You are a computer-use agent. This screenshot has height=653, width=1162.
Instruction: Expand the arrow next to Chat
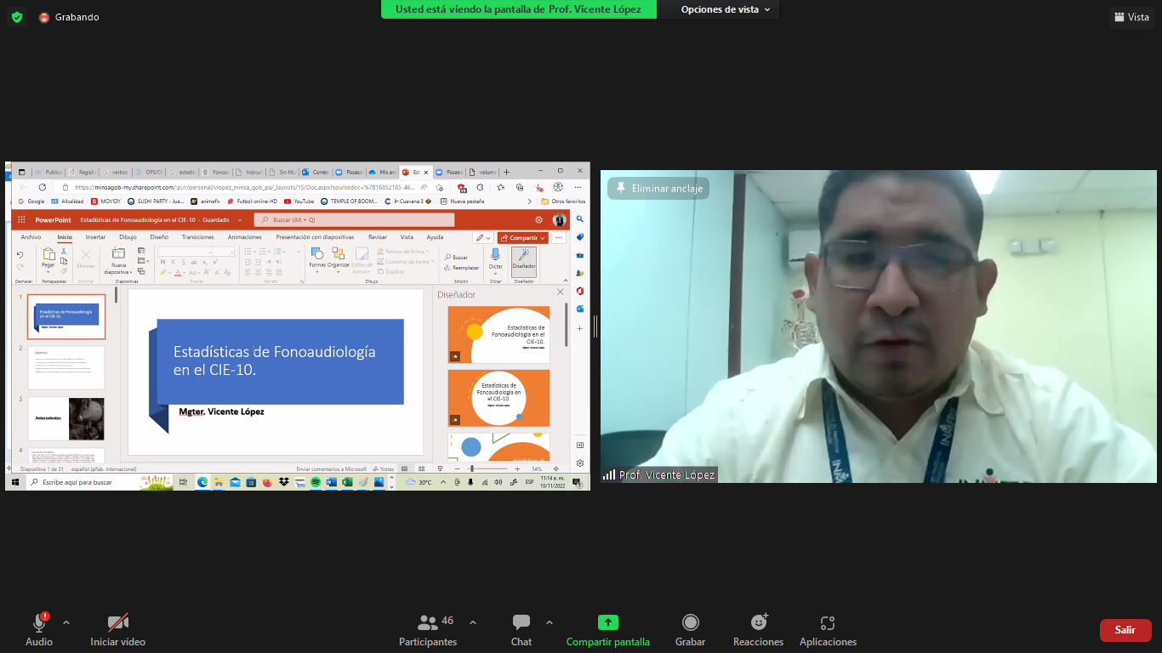click(x=550, y=622)
